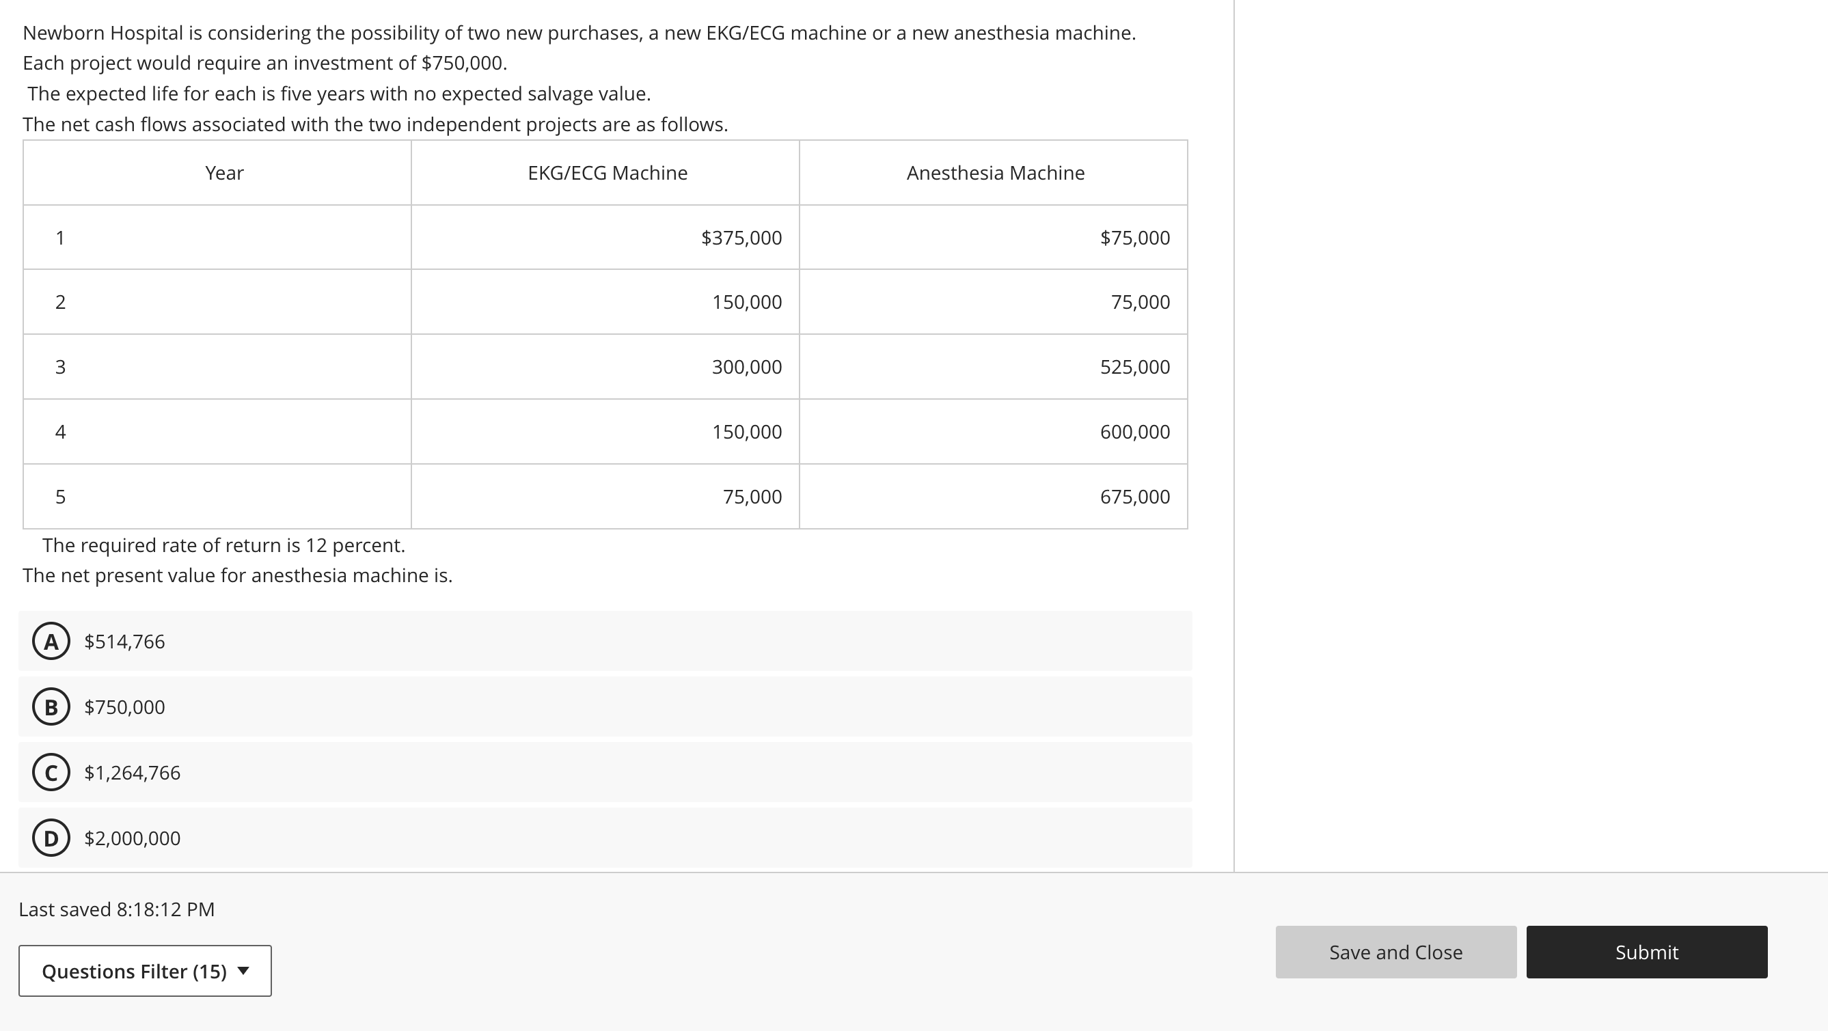Click the Questions Filter dropdown arrow
Image resolution: width=1828 pixels, height=1031 pixels.
(x=243, y=971)
